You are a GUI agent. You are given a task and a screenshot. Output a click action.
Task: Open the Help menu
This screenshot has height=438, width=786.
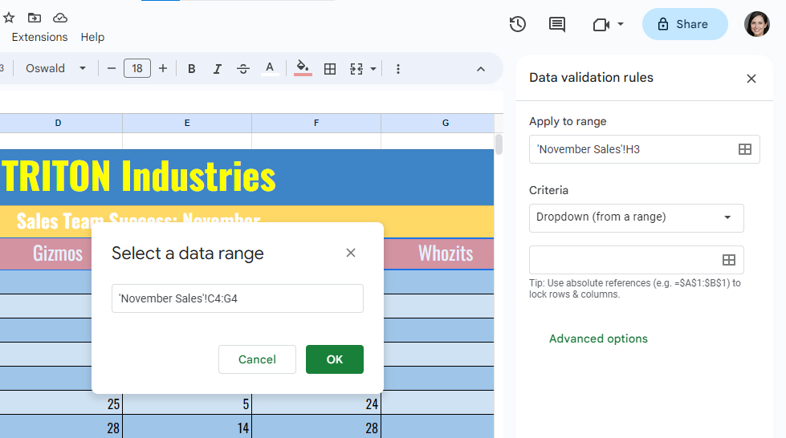[92, 37]
